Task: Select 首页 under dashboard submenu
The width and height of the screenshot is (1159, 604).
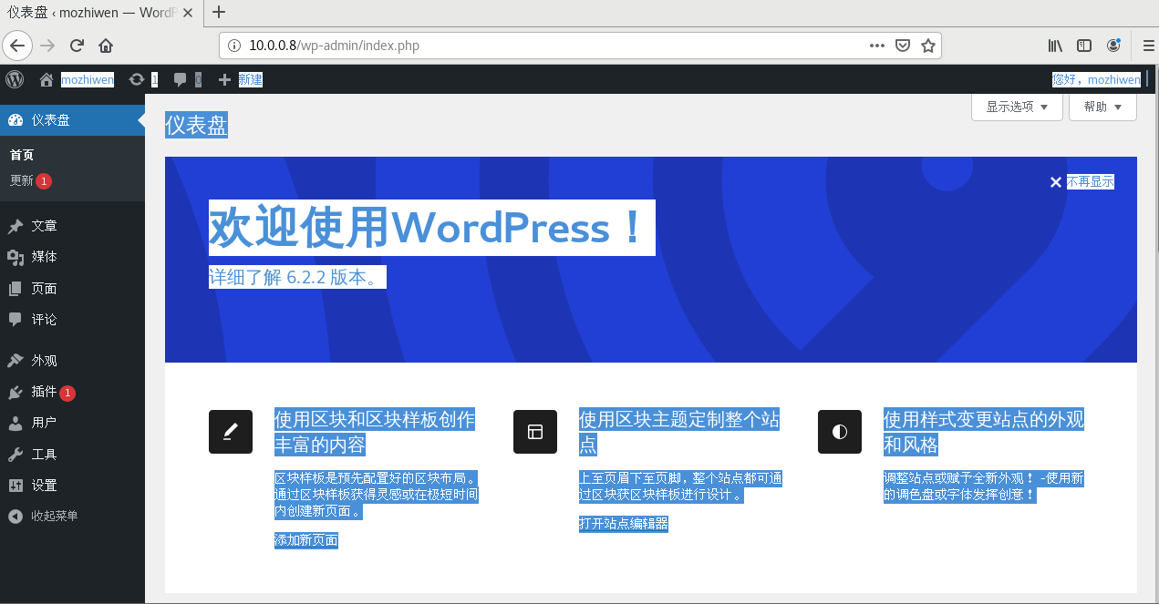Action: click(22, 155)
